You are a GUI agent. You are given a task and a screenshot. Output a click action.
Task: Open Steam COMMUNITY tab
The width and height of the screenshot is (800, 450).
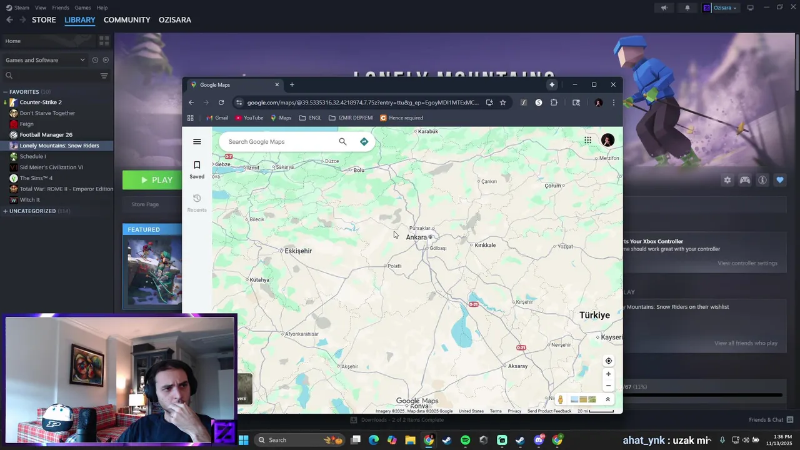(127, 20)
